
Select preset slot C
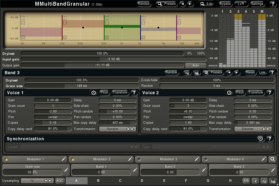click(120, 181)
